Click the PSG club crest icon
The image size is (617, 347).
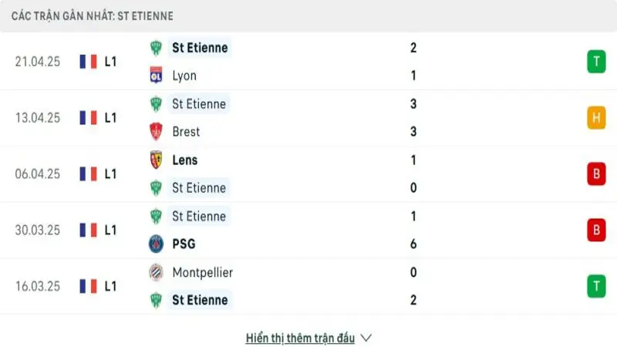point(156,244)
